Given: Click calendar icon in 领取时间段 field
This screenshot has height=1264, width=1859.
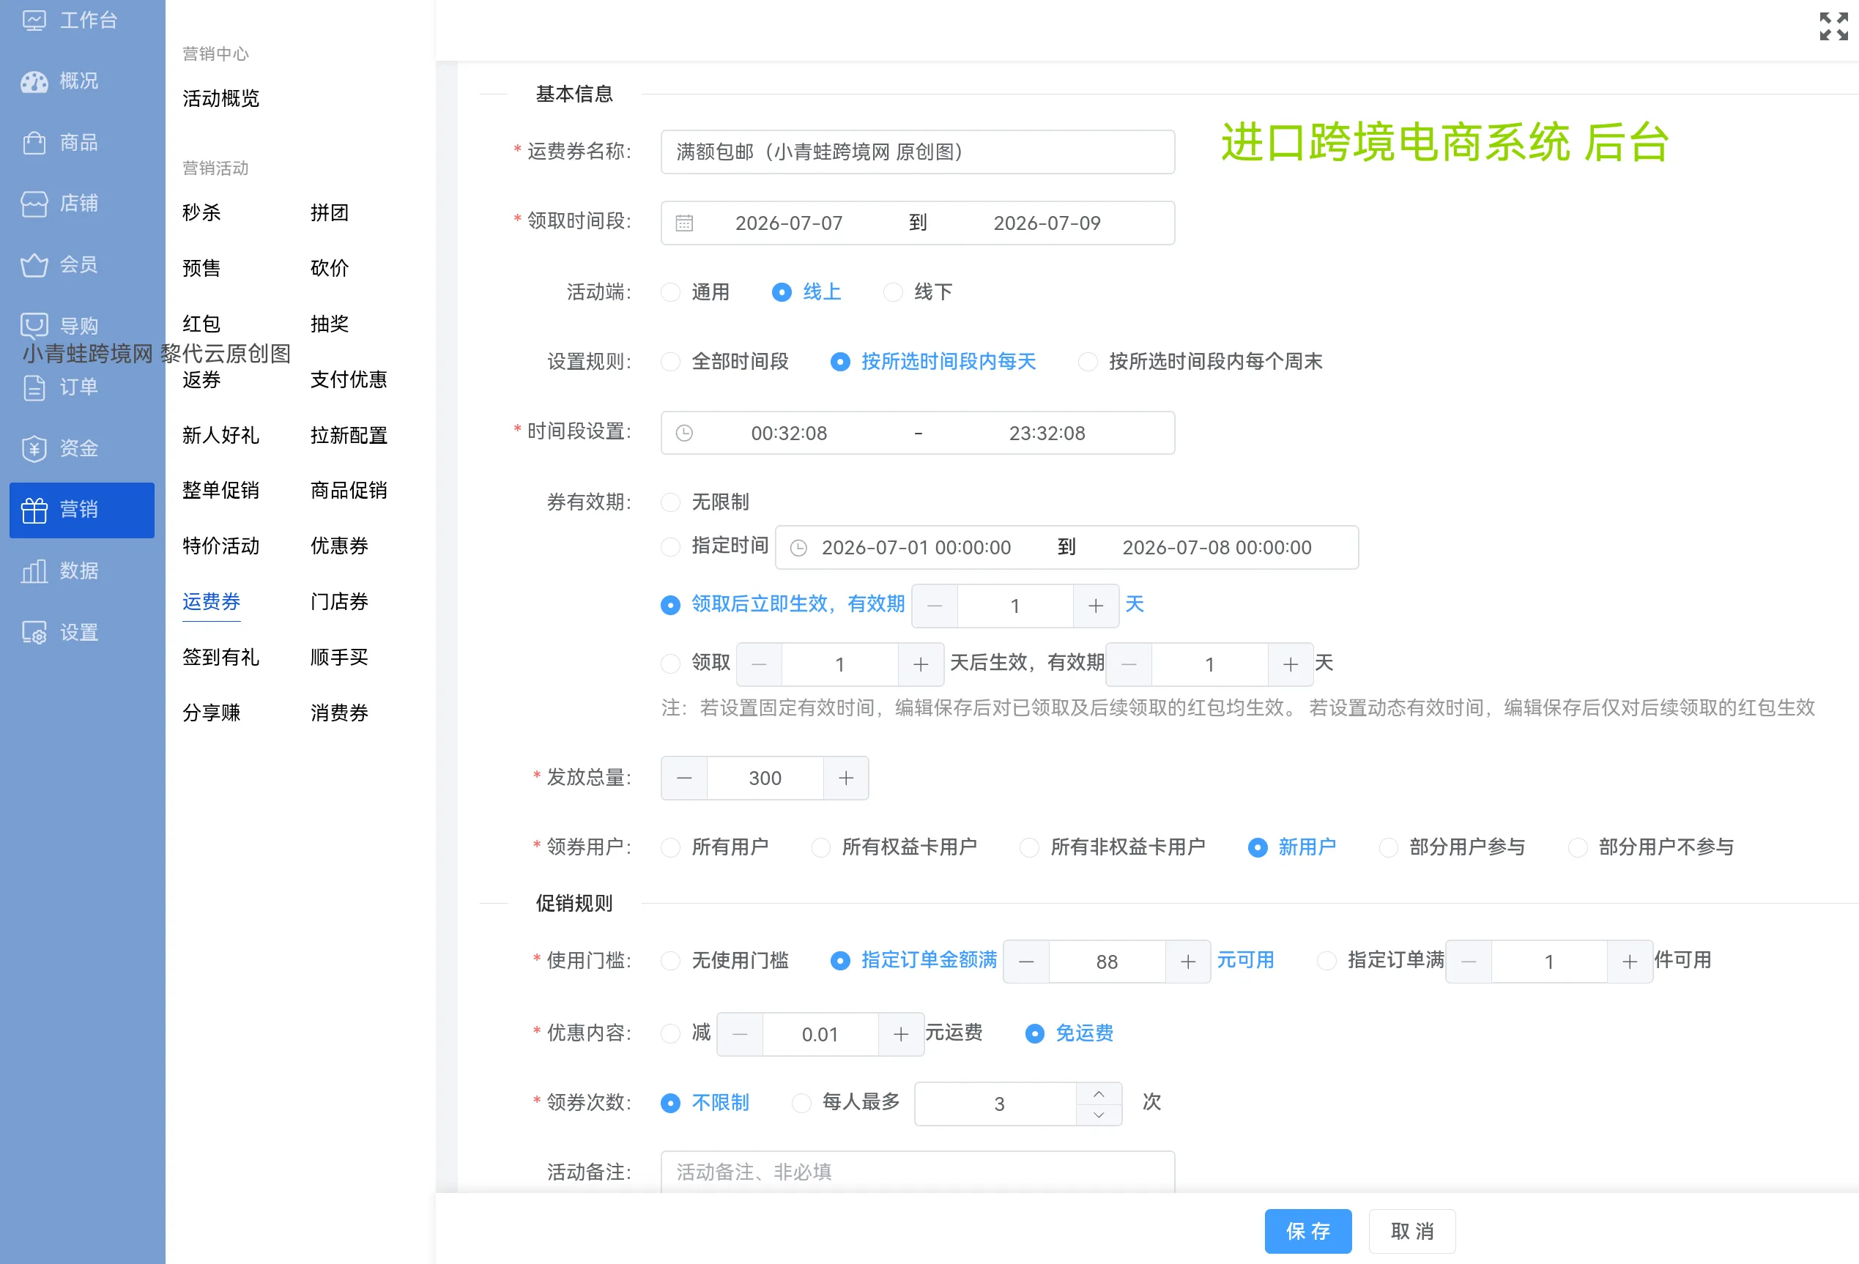Looking at the screenshot, I should click(x=684, y=223).
